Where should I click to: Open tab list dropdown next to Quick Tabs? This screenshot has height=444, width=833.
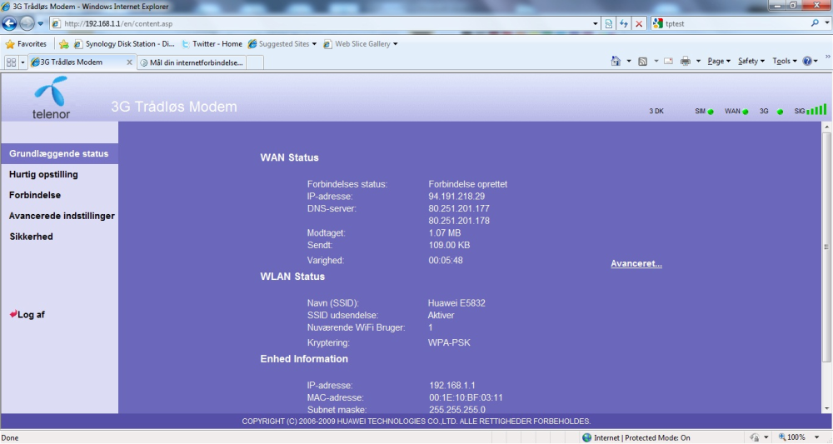(22, 62)
